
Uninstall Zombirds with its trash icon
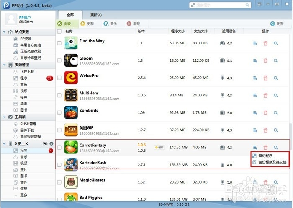click(x=265, y=113)
